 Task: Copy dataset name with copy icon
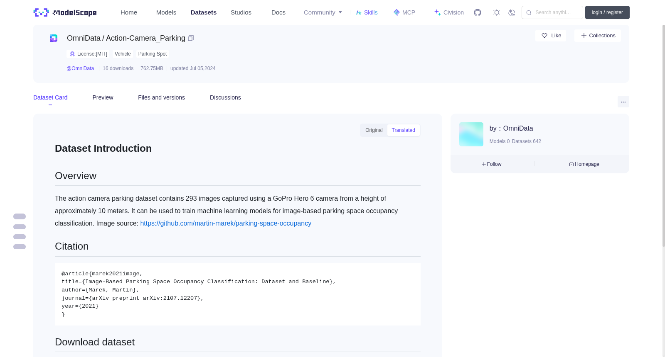[x=191, y=38]
